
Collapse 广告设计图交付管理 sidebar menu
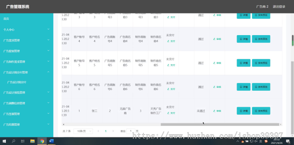click(27, 72)
